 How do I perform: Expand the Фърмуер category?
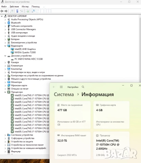coord(5,151)
